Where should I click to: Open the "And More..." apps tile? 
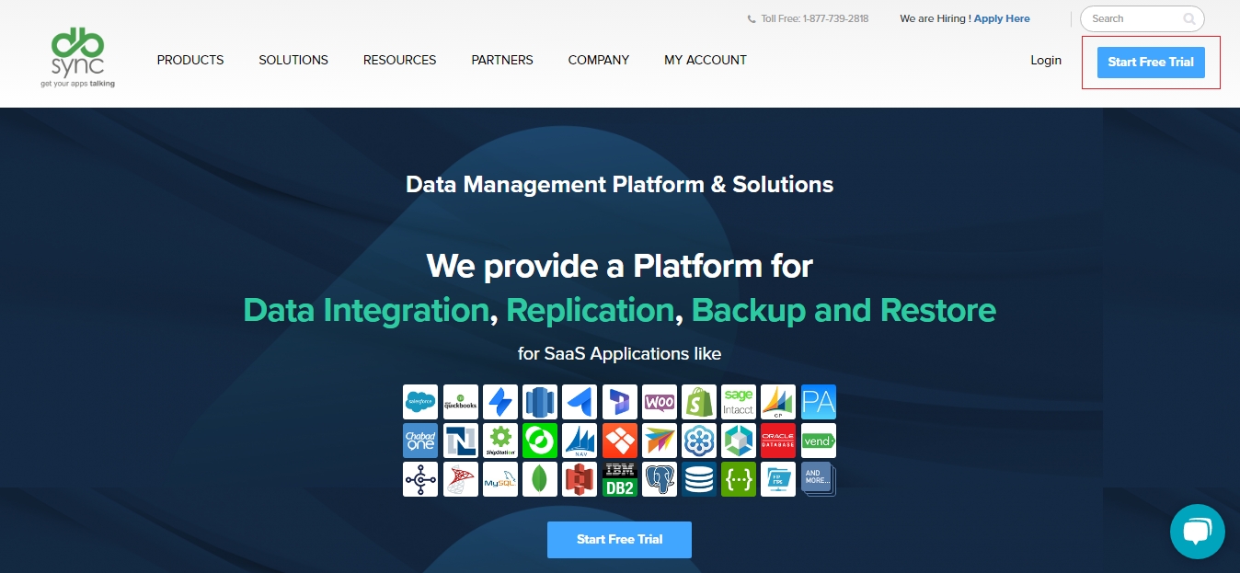[x=818, y=479]
